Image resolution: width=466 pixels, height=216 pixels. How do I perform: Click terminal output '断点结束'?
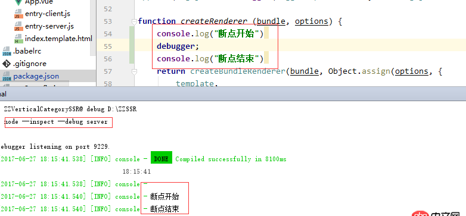pyautogui.click(x=165, y=209)
